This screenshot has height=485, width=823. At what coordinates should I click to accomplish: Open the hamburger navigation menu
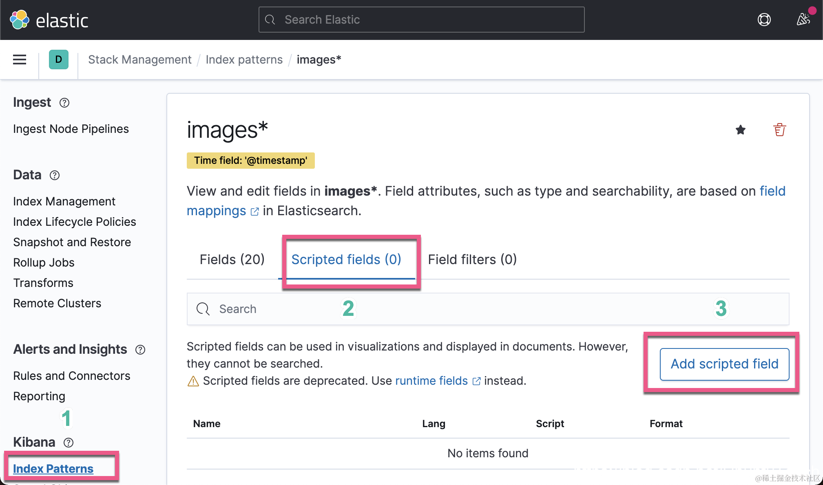[20, 60]
